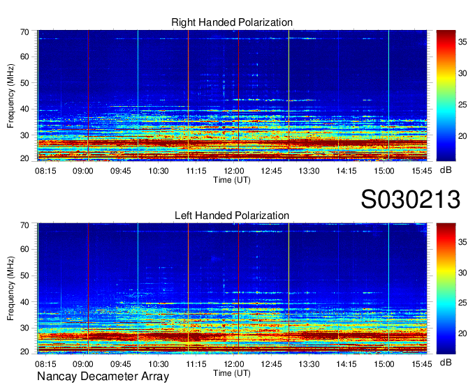The image size is (475, 385).
Task: Click 15:00 time tick under Right Handed plot
Action: 384,171
